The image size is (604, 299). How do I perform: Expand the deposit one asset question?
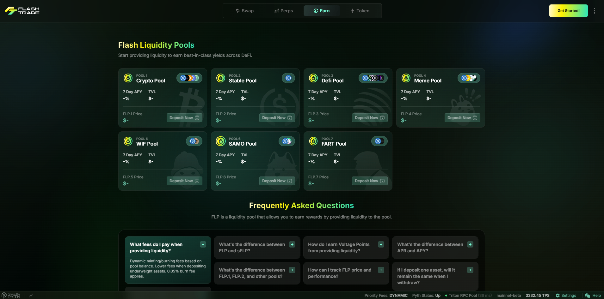(x=470, y=270)
